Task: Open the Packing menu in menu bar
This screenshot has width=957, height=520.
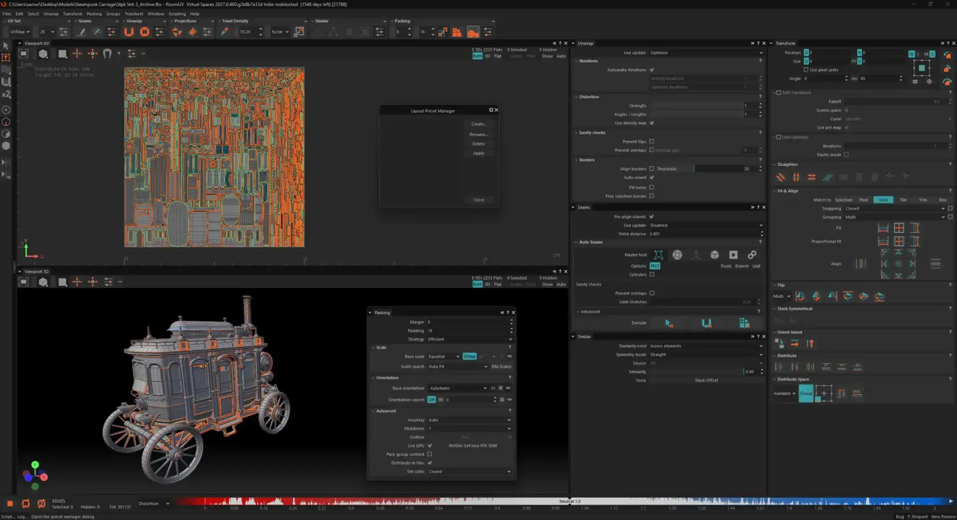Action: click(94, 14)
